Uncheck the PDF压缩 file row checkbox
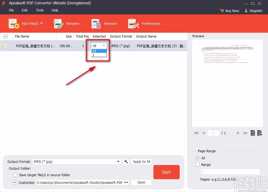The height and width of the screenshot is (192, 268). tap(5, 46)
